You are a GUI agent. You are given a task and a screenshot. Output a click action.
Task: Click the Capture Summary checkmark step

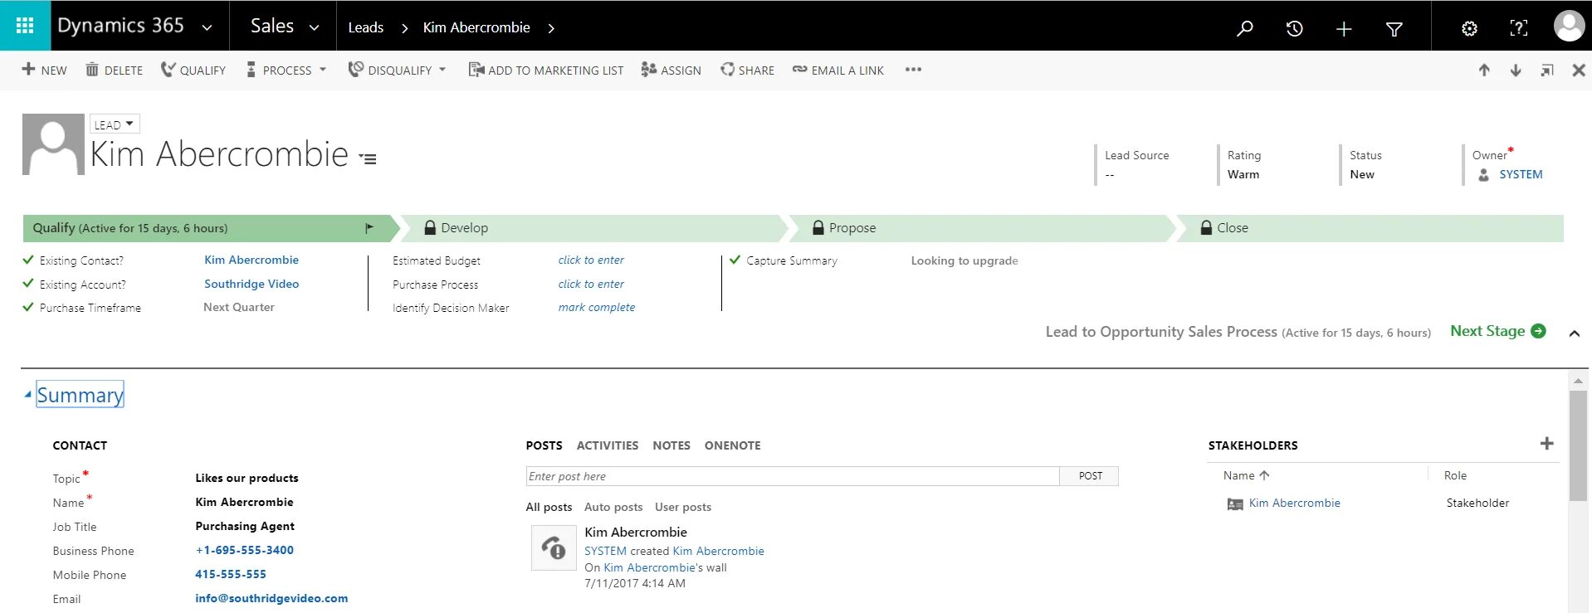click(x=735, y=260)
